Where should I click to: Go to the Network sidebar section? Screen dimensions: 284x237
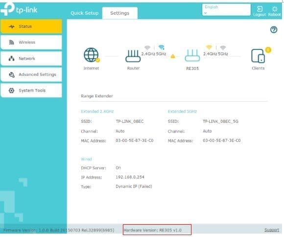(31, 58)
